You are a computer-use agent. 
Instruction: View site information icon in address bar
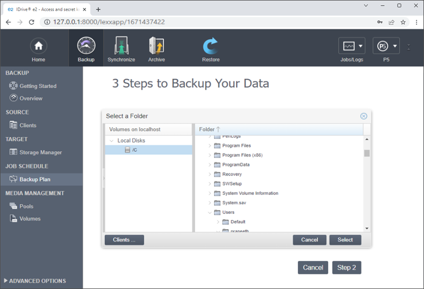pyautogui.click(x=47, y=22)
